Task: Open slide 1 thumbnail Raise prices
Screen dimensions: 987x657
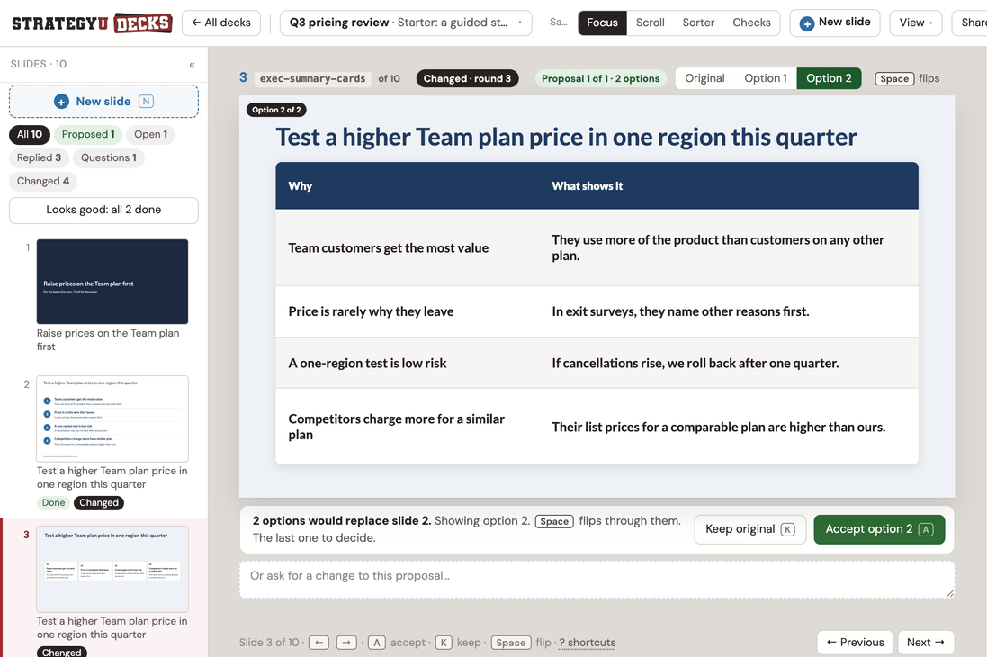Action: 112,282
